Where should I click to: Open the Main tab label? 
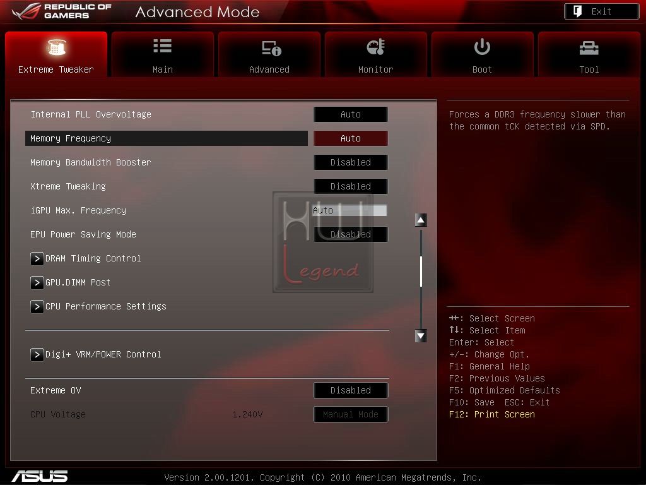pos(163,69)
